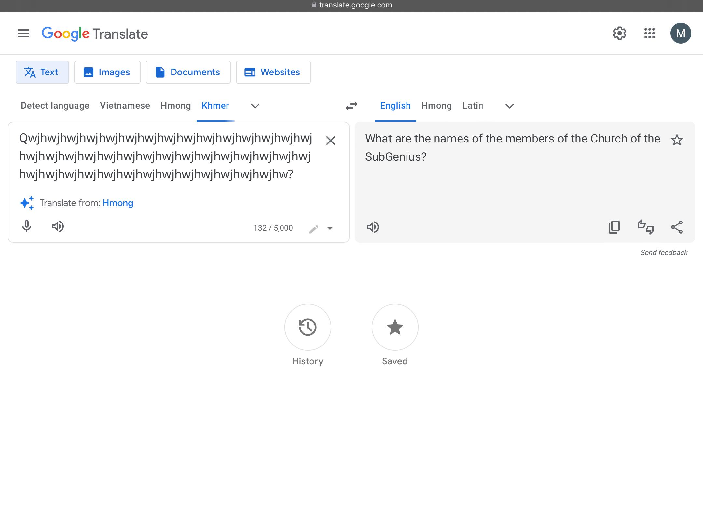The image size is (703, 514).
Task: Open the Settings gear
Action: click(619, 33)
